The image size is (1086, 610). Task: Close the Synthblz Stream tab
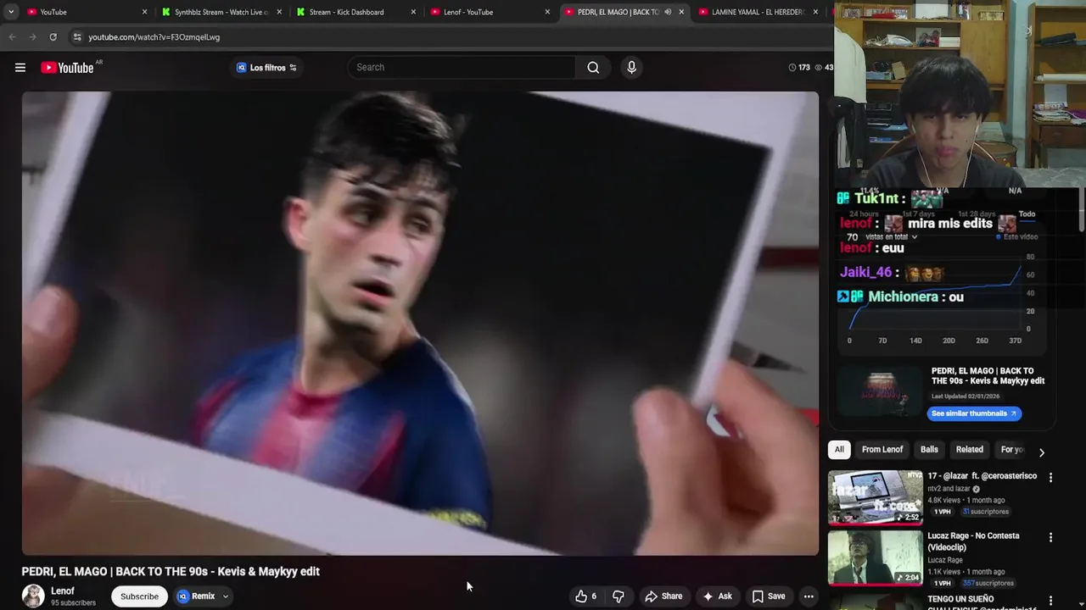pyautogui.click(x=279, y=12)
